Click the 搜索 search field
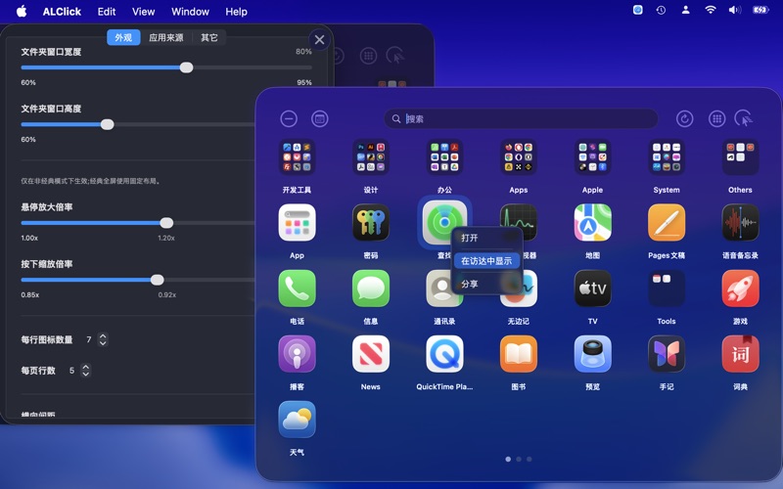 coord(521,118)
